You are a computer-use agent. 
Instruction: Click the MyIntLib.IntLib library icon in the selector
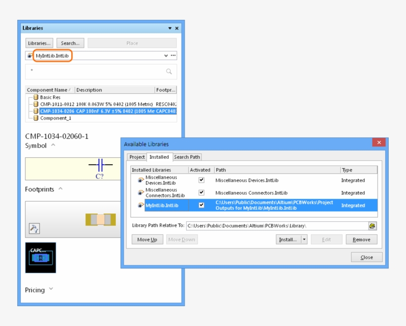click(x=29, y=56)
